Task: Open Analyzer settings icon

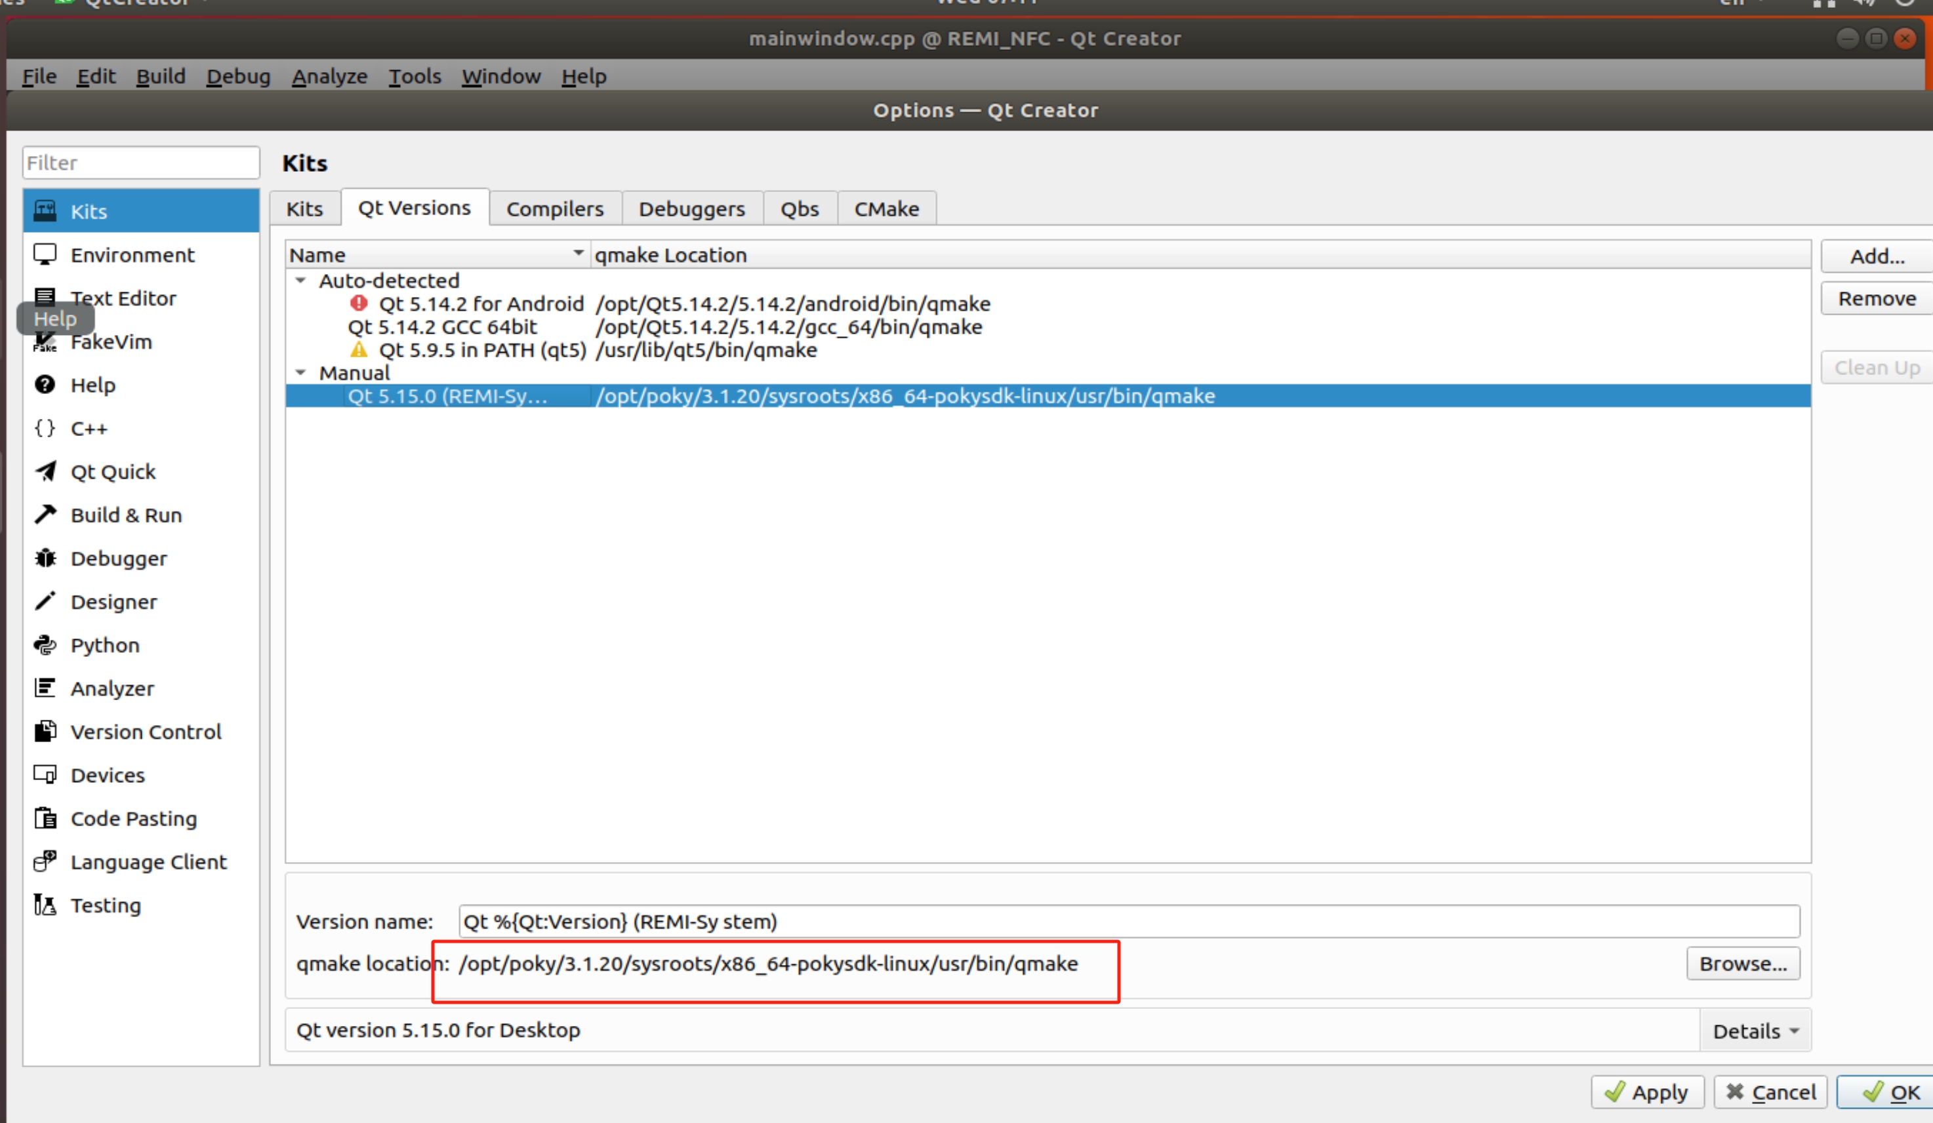Action: coord(45,688)
